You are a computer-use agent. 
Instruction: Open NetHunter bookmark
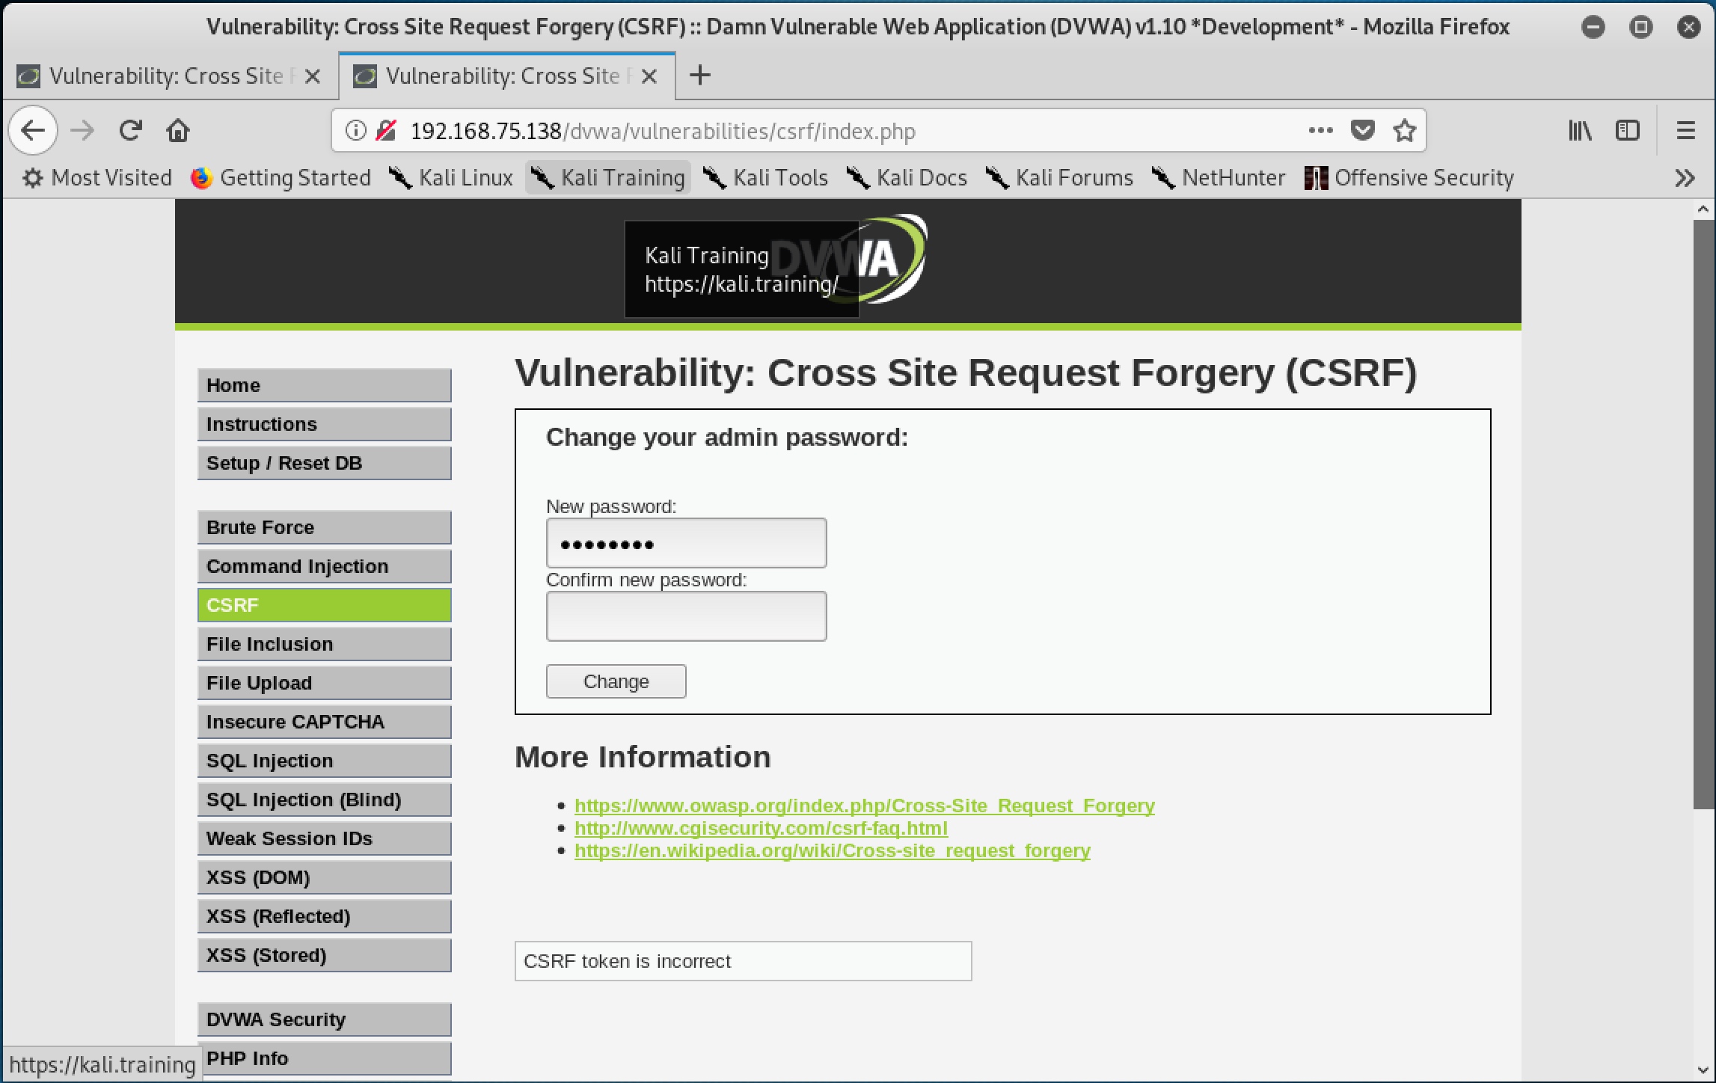(x=1218, y=178)
